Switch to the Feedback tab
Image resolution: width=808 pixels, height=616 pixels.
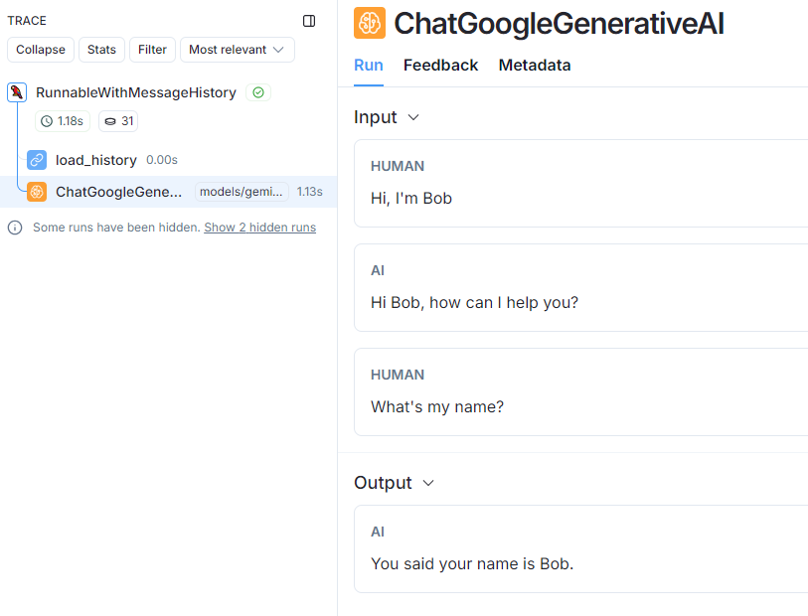(x=440, y=66)
